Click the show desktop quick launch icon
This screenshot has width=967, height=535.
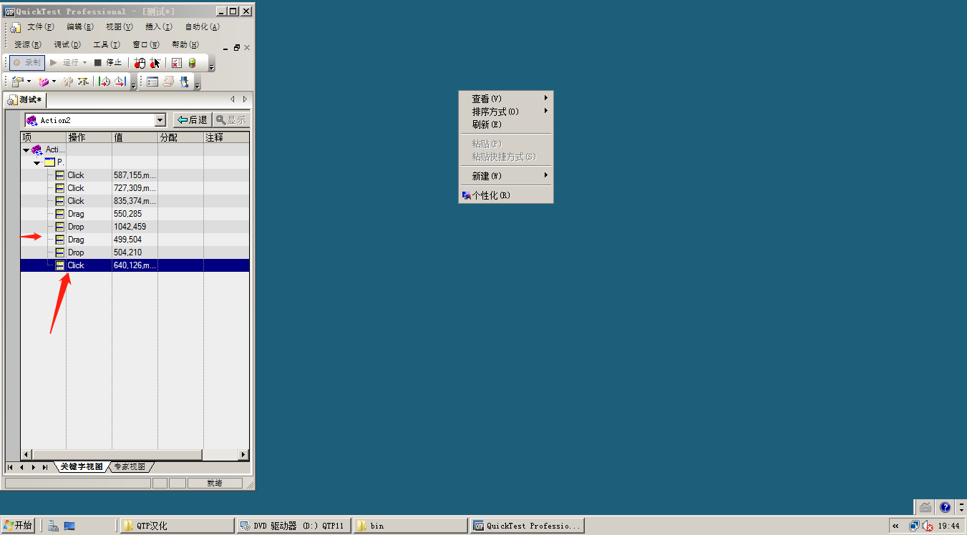69,526
